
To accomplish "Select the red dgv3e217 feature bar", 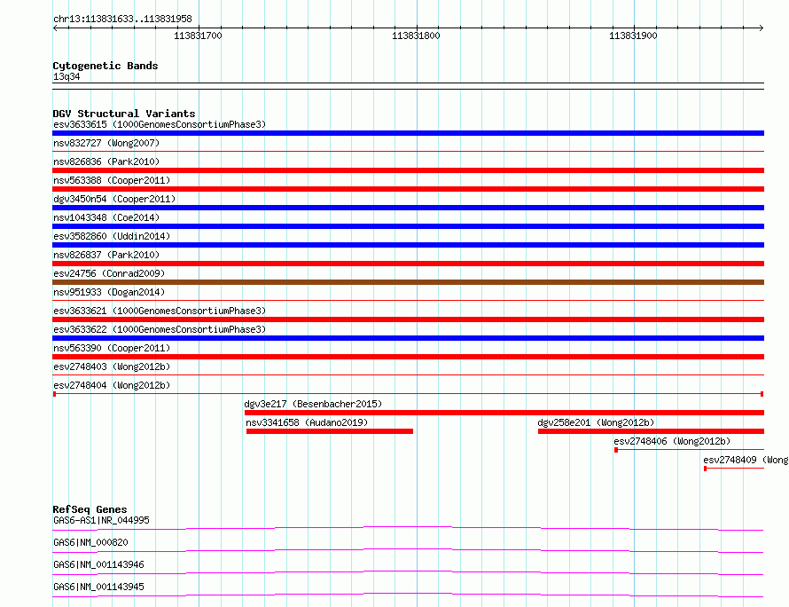I will pos(504,413).
